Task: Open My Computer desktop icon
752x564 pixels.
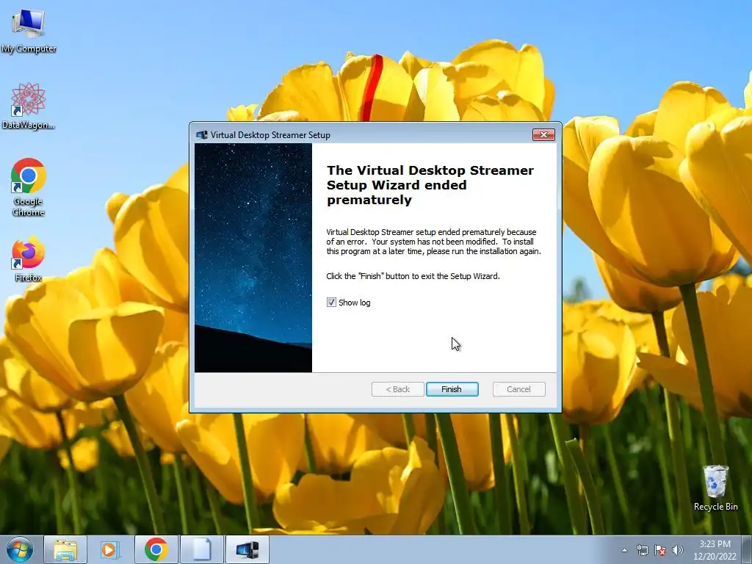Action: point(29,31)
